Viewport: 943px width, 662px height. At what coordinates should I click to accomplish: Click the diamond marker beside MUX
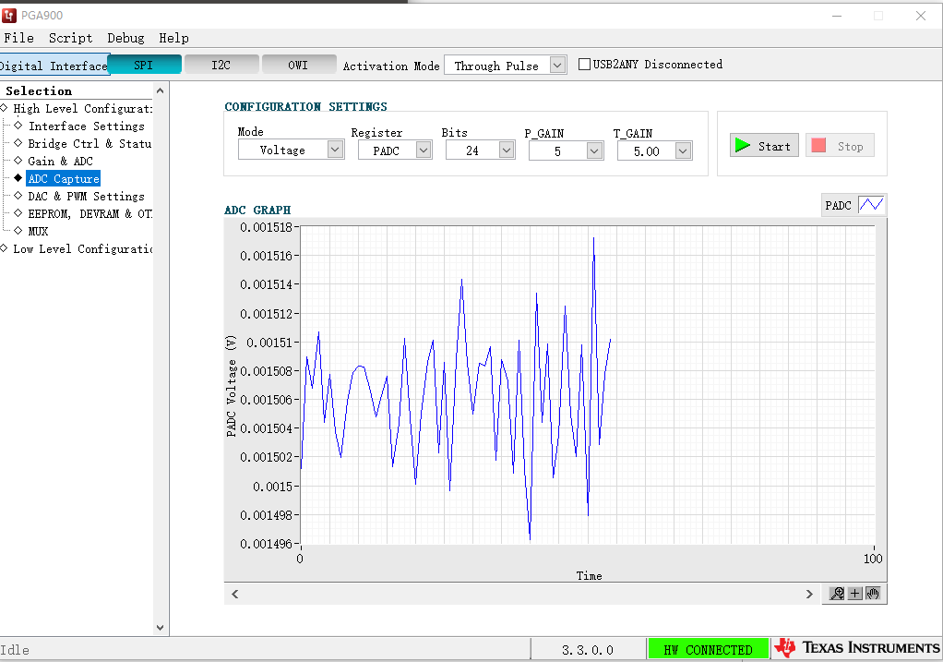(x=18, y=231)
